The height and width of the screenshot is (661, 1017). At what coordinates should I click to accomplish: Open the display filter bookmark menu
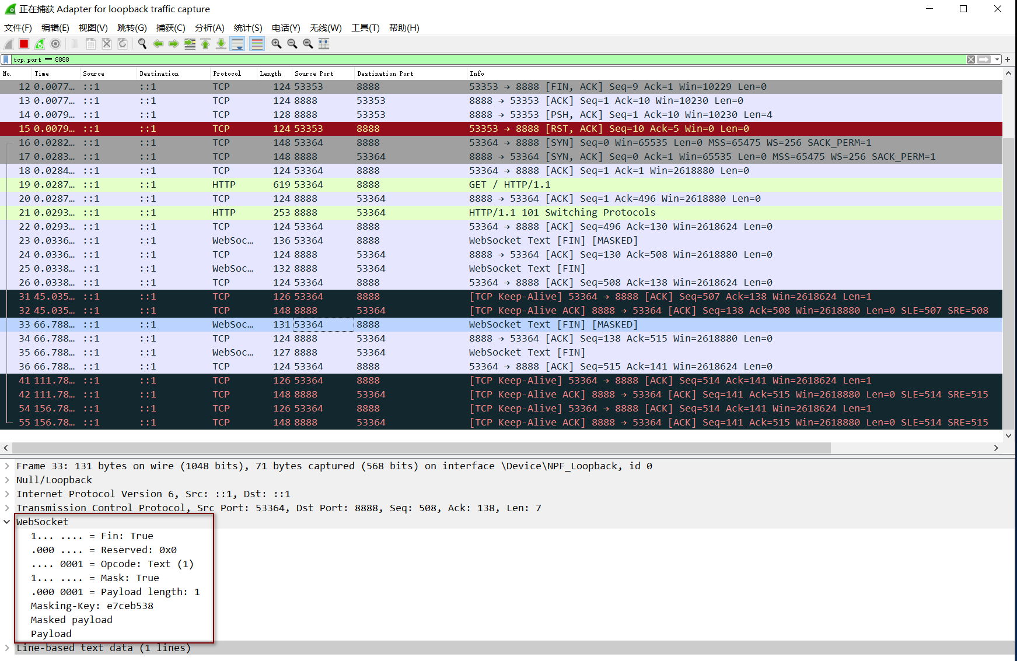[6, 59]
